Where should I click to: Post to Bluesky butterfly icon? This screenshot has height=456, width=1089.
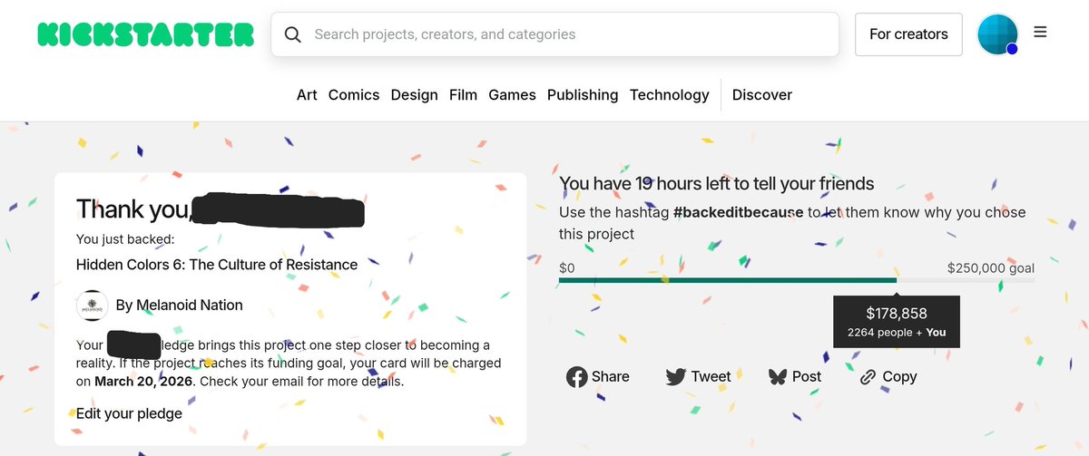[x=778, y=376]
